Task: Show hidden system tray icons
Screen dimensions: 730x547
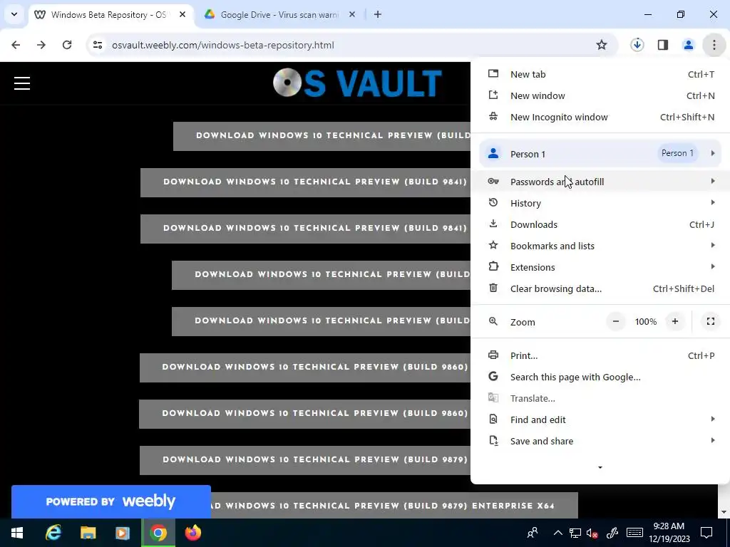Action: coord(557,533)
